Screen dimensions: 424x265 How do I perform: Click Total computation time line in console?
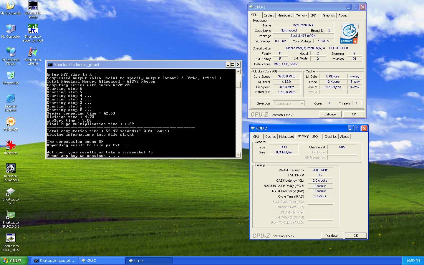[108, 131]
